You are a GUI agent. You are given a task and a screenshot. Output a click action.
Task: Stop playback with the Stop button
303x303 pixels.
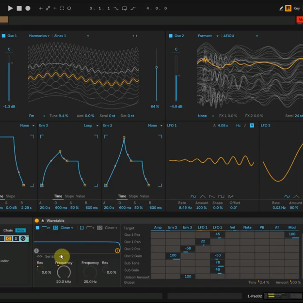coord(19,9)
